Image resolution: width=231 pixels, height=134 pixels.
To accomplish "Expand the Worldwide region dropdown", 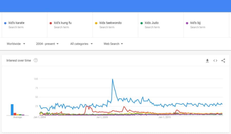I will pyautogui.click(x=16, y=44).
